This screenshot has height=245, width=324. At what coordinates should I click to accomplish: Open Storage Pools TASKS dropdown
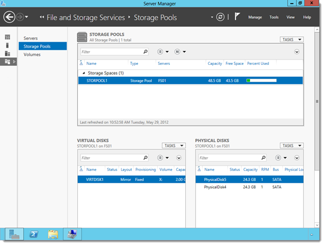292,39
